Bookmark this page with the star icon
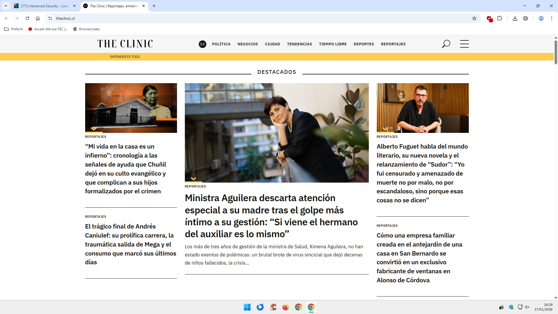The width and height of the screenshot is (558, 314). [x=474, y=18]
